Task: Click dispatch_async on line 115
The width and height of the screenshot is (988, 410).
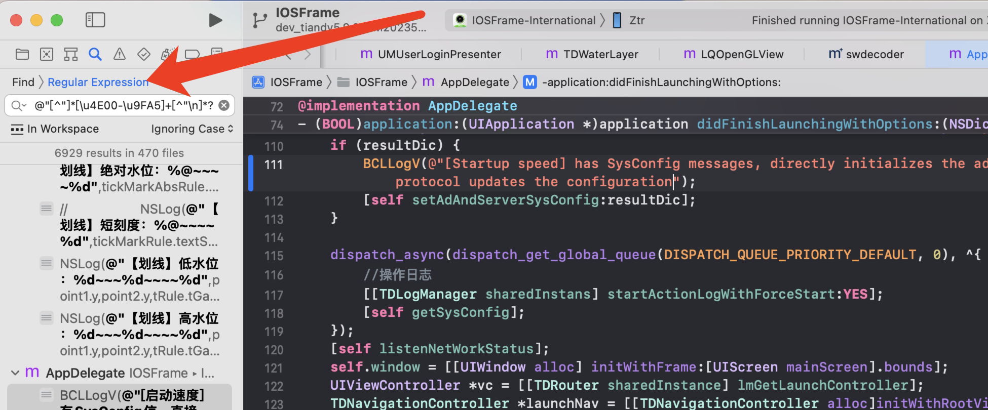Action: pyautogui.click(x=387, y=255)
